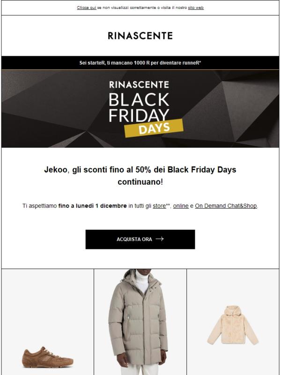Click the Rinascente header logo

coord(140,36)
